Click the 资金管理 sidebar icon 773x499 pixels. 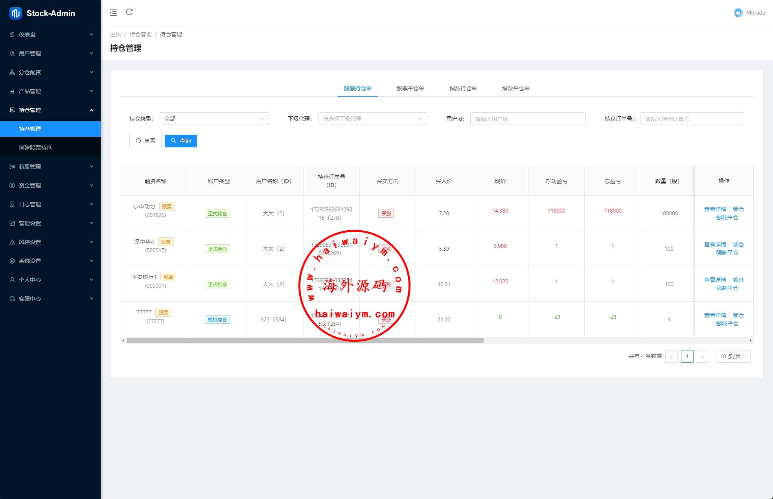tap(12, 185)
